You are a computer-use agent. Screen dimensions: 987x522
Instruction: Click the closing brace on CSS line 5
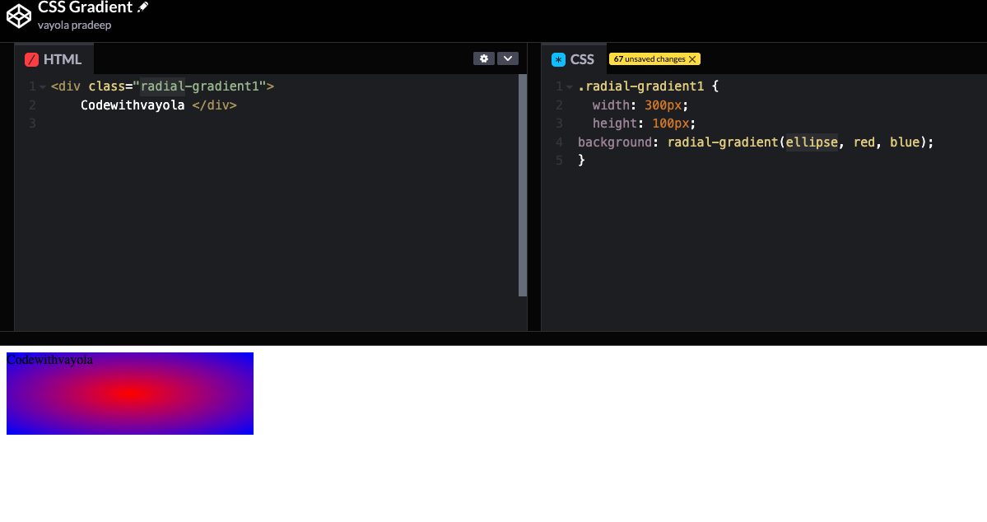click(x=582, y=161)
